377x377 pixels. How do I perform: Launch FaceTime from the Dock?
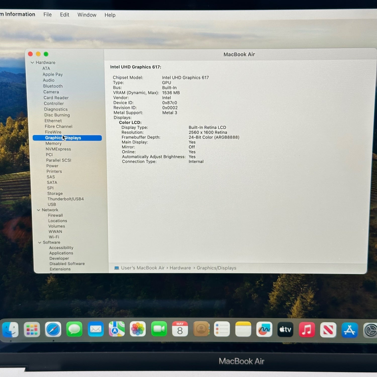[x=159, y=329]
